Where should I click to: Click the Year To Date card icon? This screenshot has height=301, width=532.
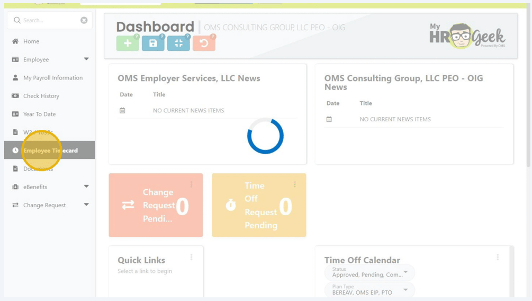coord(15,114)
